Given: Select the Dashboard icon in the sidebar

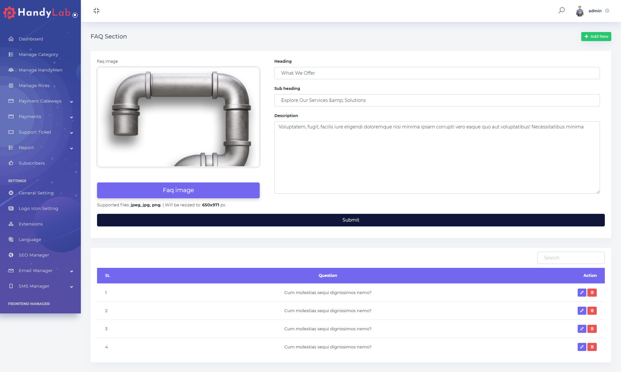Looking at the screenshot, I should pyautogui.click(x=11, y=39).
